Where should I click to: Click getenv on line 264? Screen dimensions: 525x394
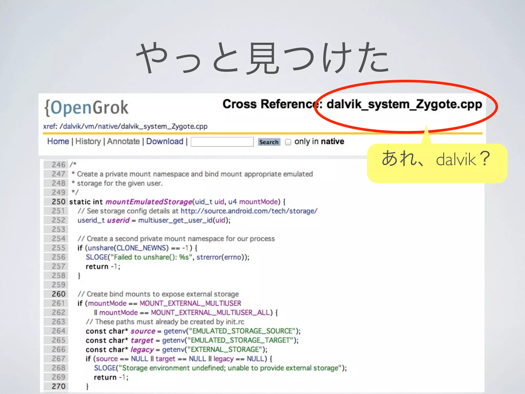click(174, 331)
